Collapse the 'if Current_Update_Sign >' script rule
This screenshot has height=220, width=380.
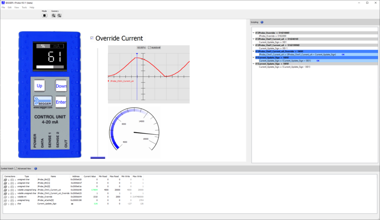253,57
